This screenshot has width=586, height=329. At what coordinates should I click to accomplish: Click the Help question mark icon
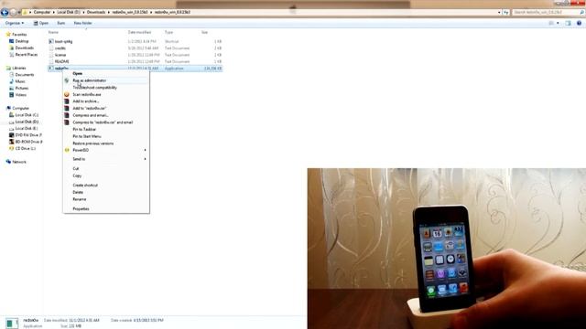579,23
